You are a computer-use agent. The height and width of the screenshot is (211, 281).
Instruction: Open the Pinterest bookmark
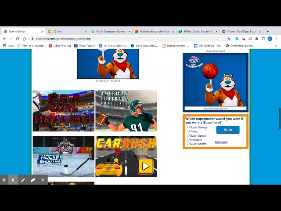60,46
